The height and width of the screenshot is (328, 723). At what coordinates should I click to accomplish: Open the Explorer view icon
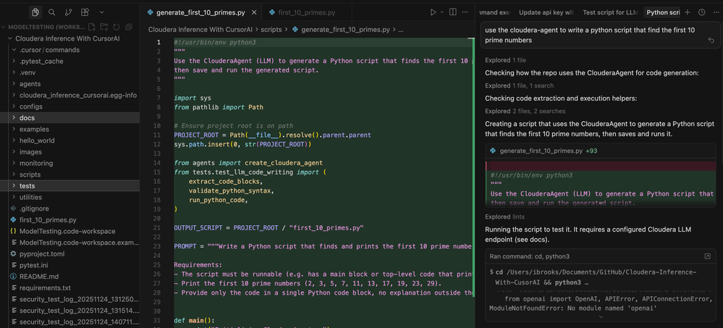[x=35, y=12]
